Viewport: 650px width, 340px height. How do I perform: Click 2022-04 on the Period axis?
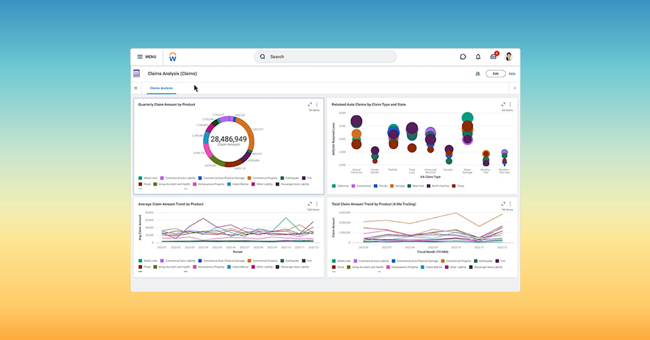point(204,248)
